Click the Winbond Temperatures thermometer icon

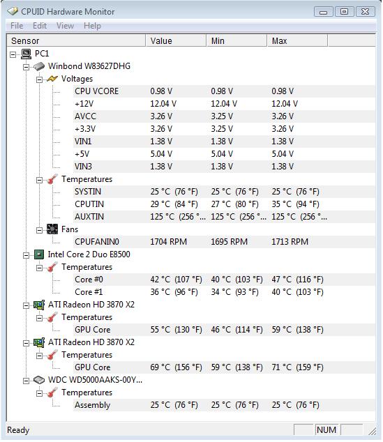[x=52, y=179]
